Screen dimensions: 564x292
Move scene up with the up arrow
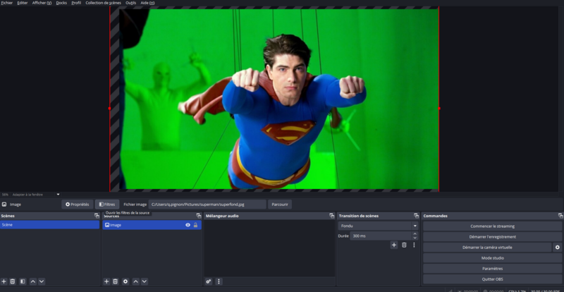tap(32, 281)
